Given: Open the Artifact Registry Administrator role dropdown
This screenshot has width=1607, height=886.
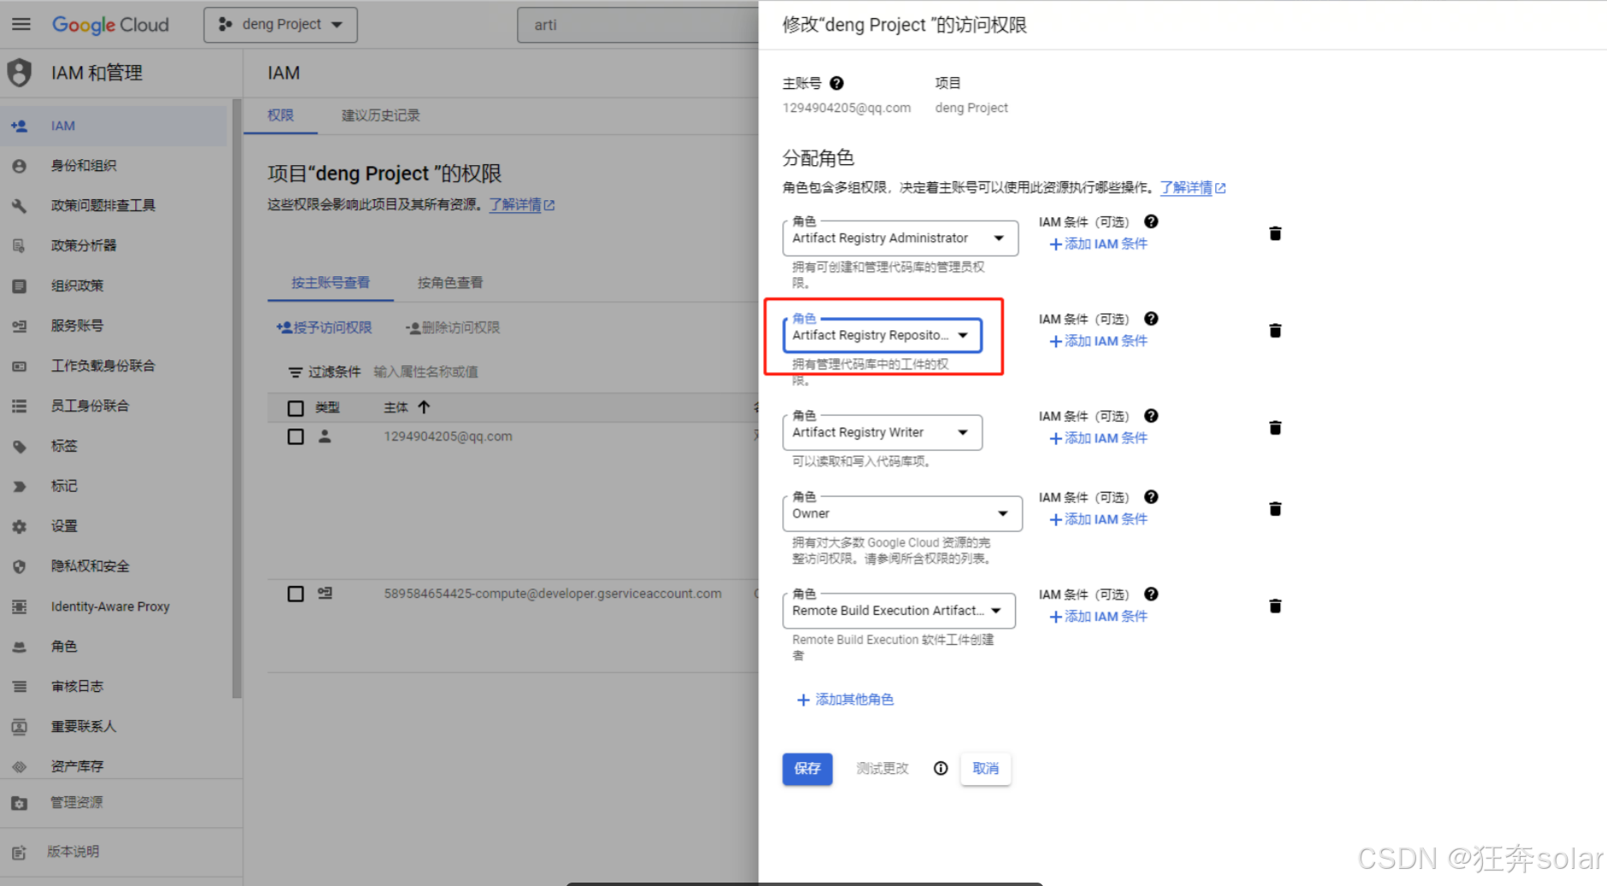Looking at the screenshot, I should click(x=900, y=238).
